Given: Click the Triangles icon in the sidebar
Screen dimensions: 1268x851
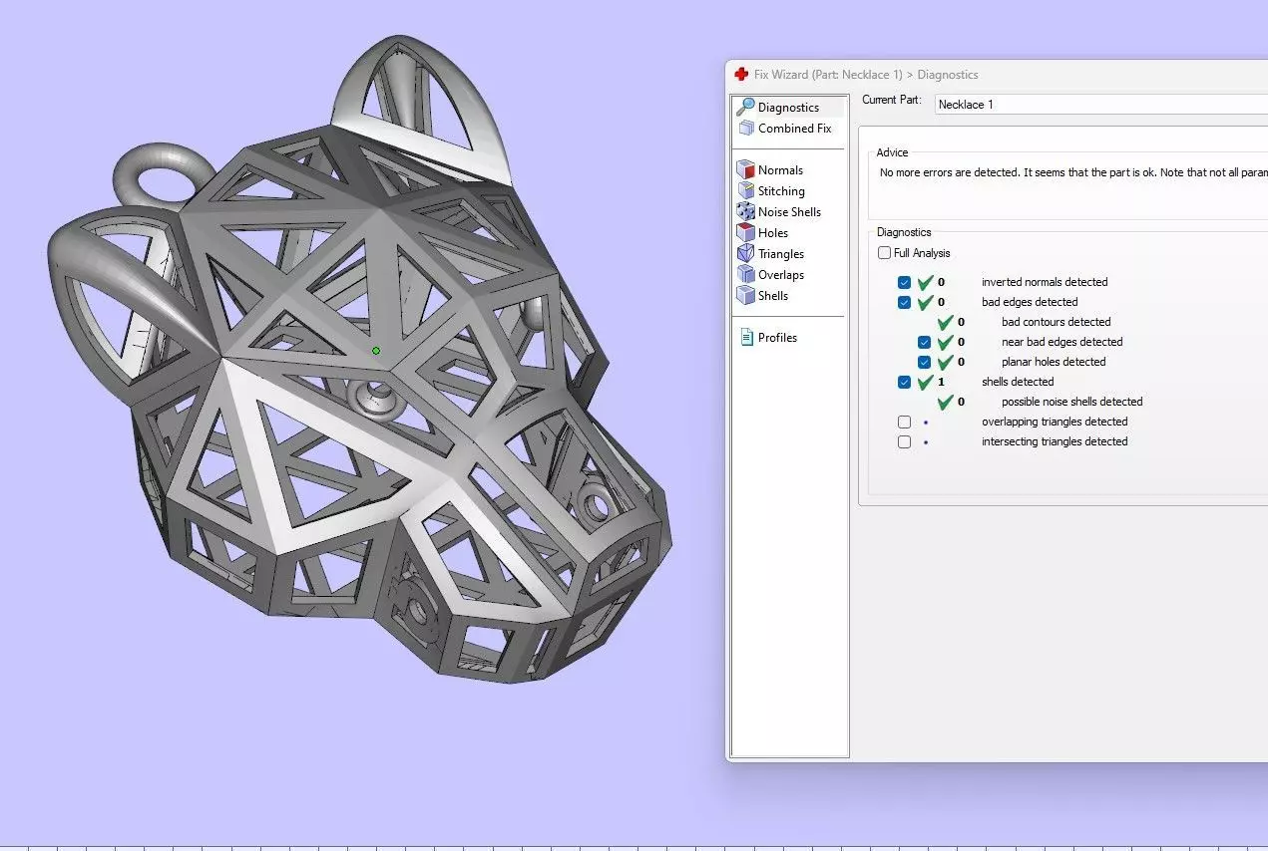Looking at the screenshot, I should coord(745,253).
